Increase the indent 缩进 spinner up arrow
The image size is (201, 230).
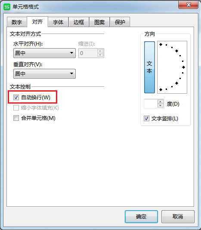pos(100,51)
